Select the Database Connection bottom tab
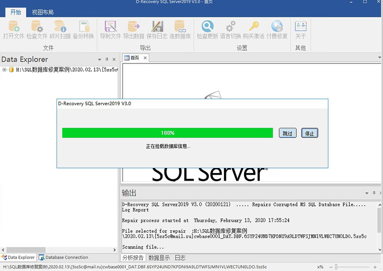The height and width of the screenshot is (271, 383). point(64,257)
